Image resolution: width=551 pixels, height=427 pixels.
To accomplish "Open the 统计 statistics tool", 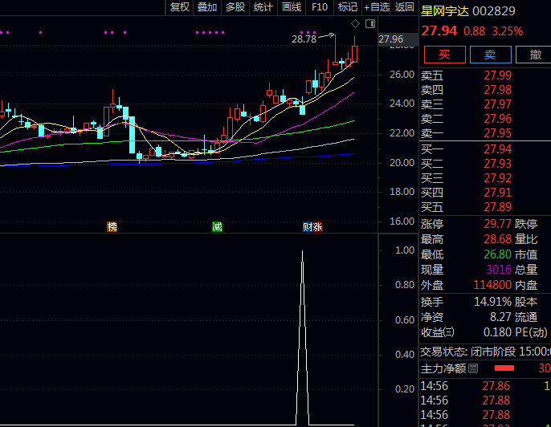I will pyautogui.click(x=263, y=7).
